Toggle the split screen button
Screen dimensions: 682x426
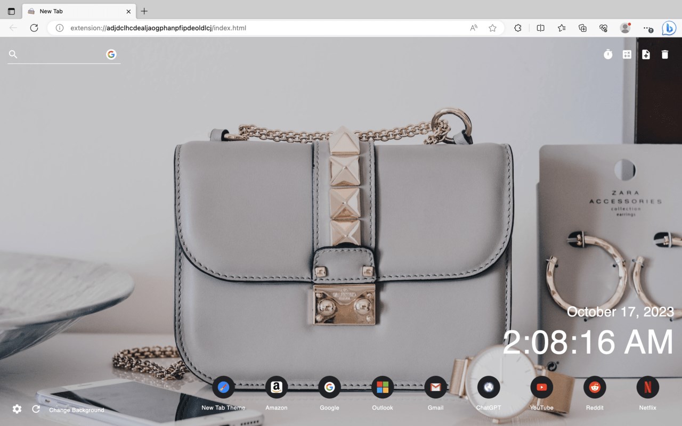coord(540,28)
